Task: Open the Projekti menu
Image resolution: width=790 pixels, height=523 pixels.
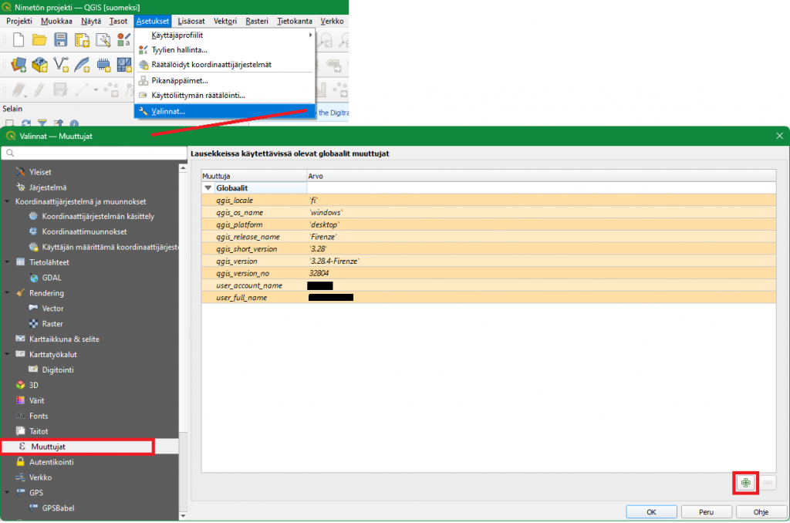Action: 19,21
